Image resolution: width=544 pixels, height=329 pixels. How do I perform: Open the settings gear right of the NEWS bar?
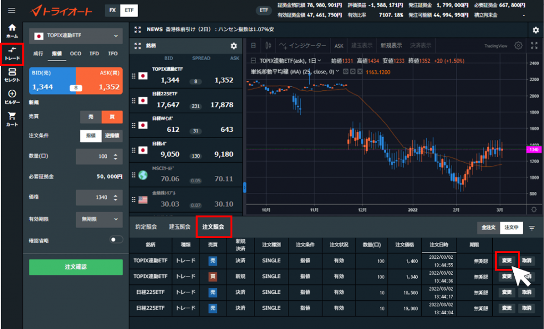535,30
